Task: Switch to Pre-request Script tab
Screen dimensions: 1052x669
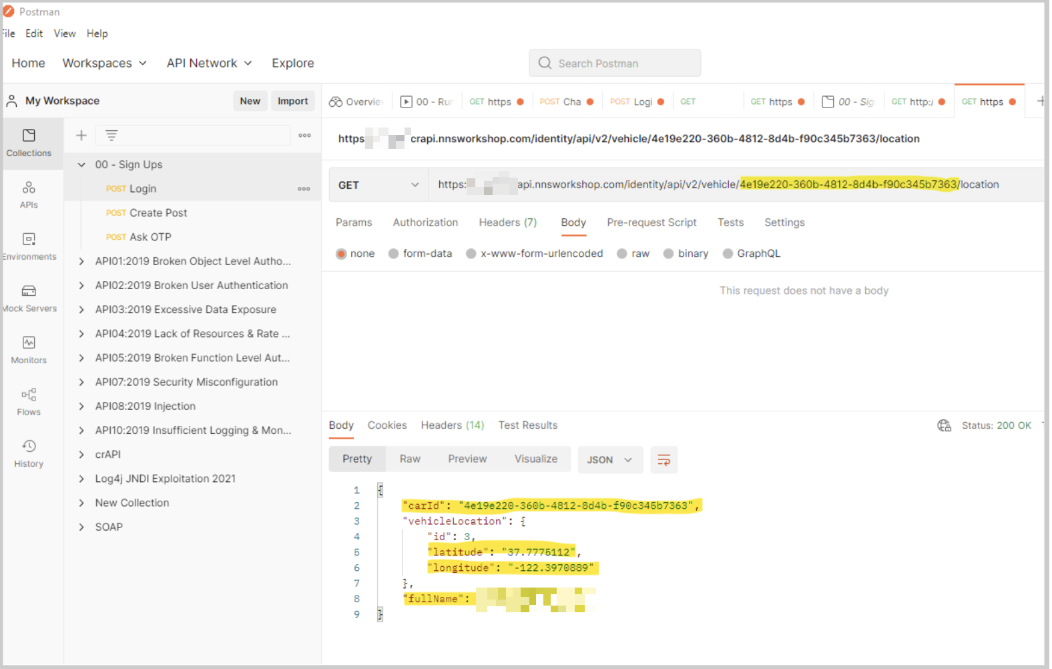Action: [651, 222]
